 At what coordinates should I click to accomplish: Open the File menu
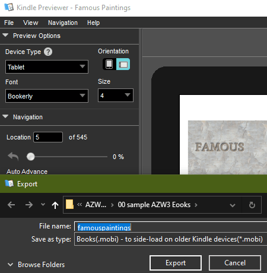9,23
